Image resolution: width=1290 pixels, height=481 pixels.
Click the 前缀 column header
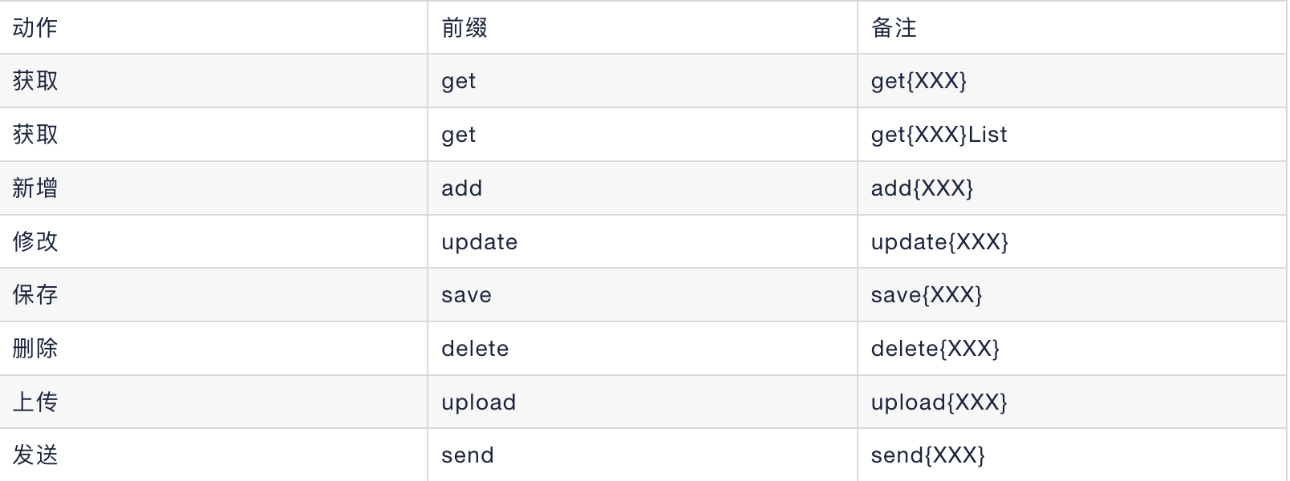pos(464,28)
